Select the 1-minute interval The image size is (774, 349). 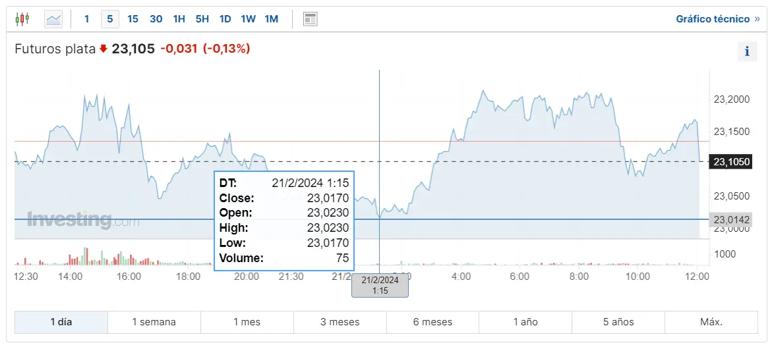(86, 19)
